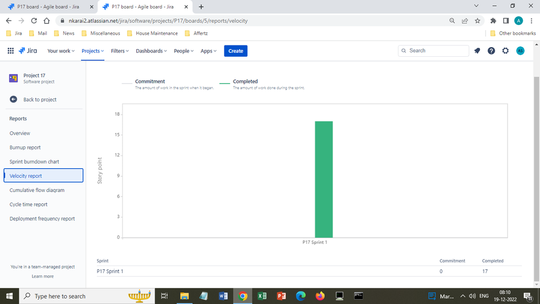Open Word from the taskbar
Viewport: 540px width, 304px height.
(x=223, y=296)
